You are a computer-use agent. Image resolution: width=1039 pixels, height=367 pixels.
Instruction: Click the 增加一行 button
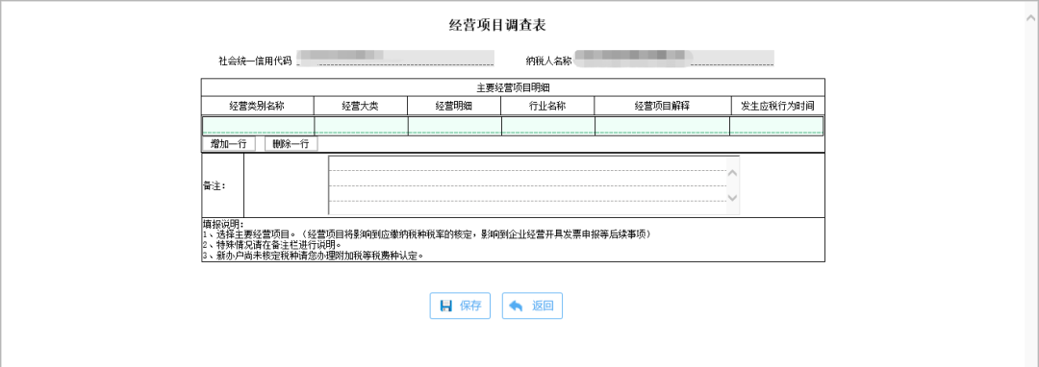[229, 144]
